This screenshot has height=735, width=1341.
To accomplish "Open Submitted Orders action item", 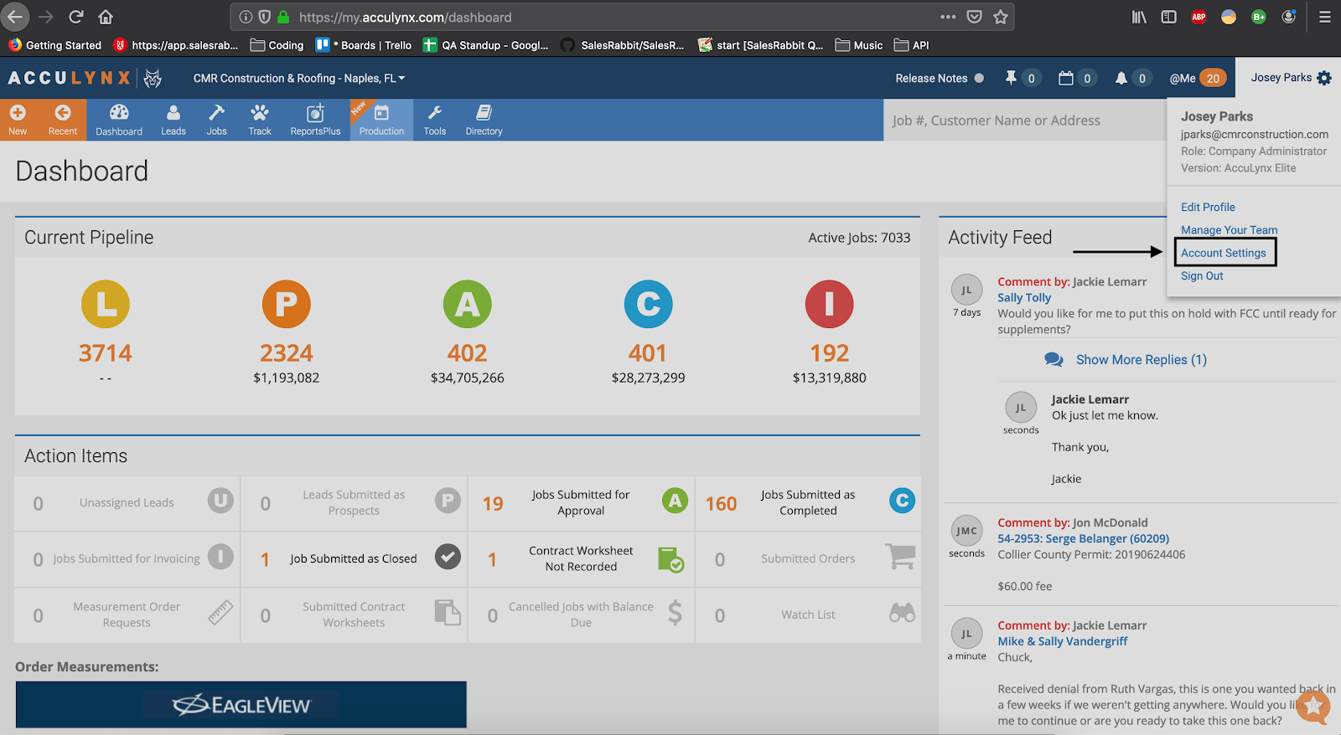I will point(808,558).
